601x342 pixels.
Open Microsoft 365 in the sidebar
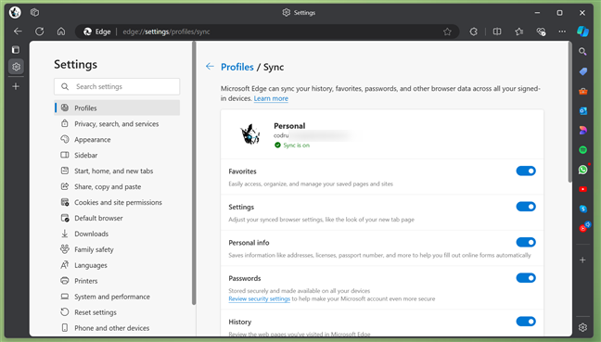click(x=582, y=130)
